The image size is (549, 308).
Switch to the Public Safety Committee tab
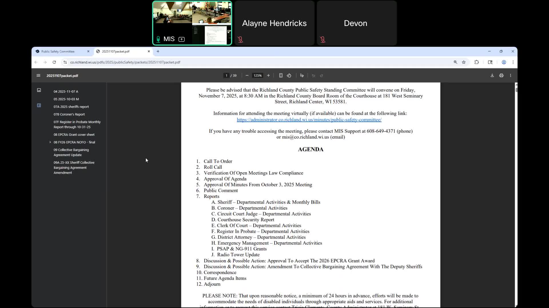pyautogui.click(x=58, y=51)
